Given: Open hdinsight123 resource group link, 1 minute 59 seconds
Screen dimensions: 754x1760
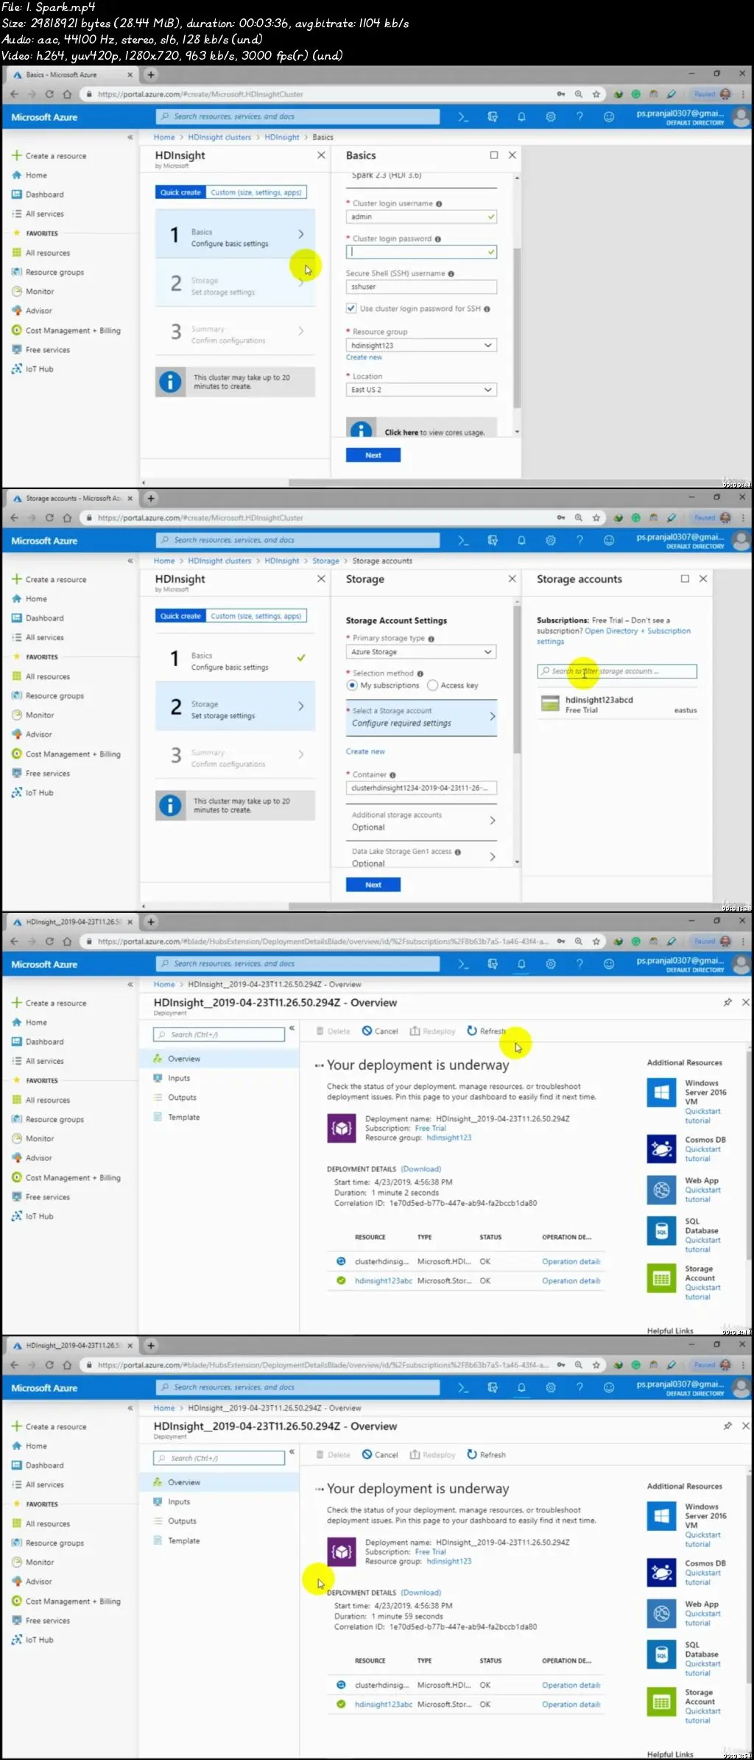Looking at the screenshot, I should 449,1562.
